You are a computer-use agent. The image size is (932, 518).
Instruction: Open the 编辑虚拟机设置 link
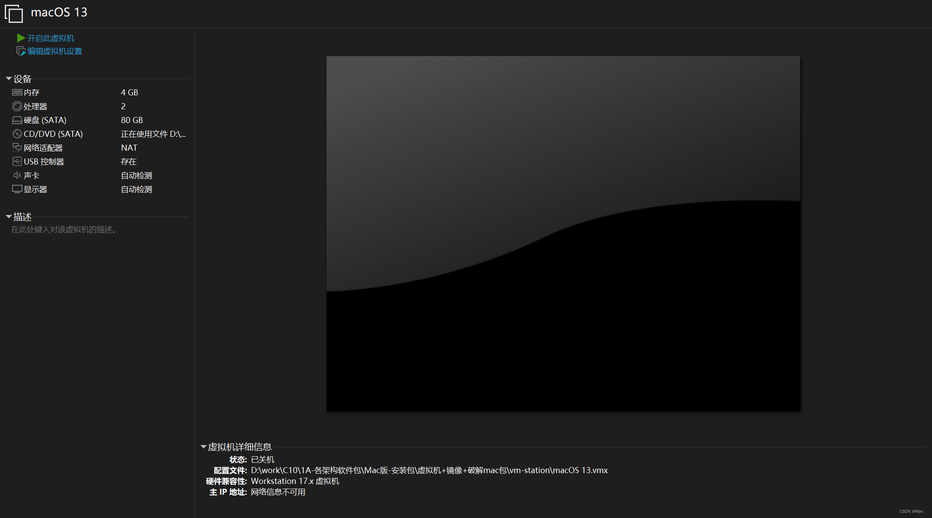point(55,51)
